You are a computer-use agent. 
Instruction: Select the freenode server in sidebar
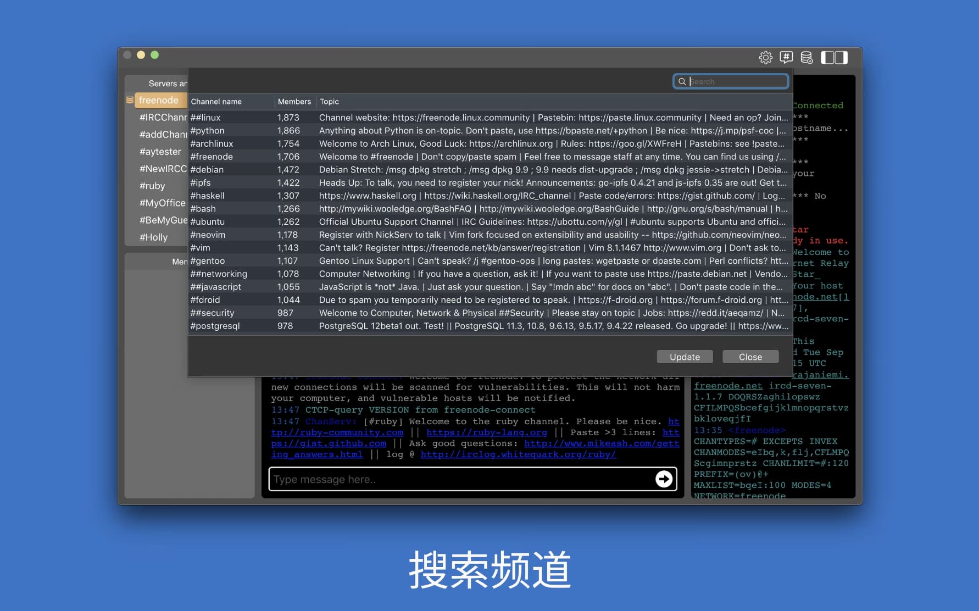coord(159,100)
